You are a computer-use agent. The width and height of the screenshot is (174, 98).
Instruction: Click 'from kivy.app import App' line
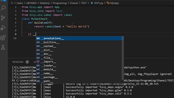click(x=41, y=7)
